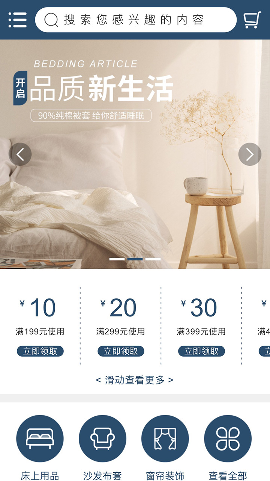This screenshot has width=270, height=481.
Task: Select the 床上用品 category label
Action: coord(40,476)
